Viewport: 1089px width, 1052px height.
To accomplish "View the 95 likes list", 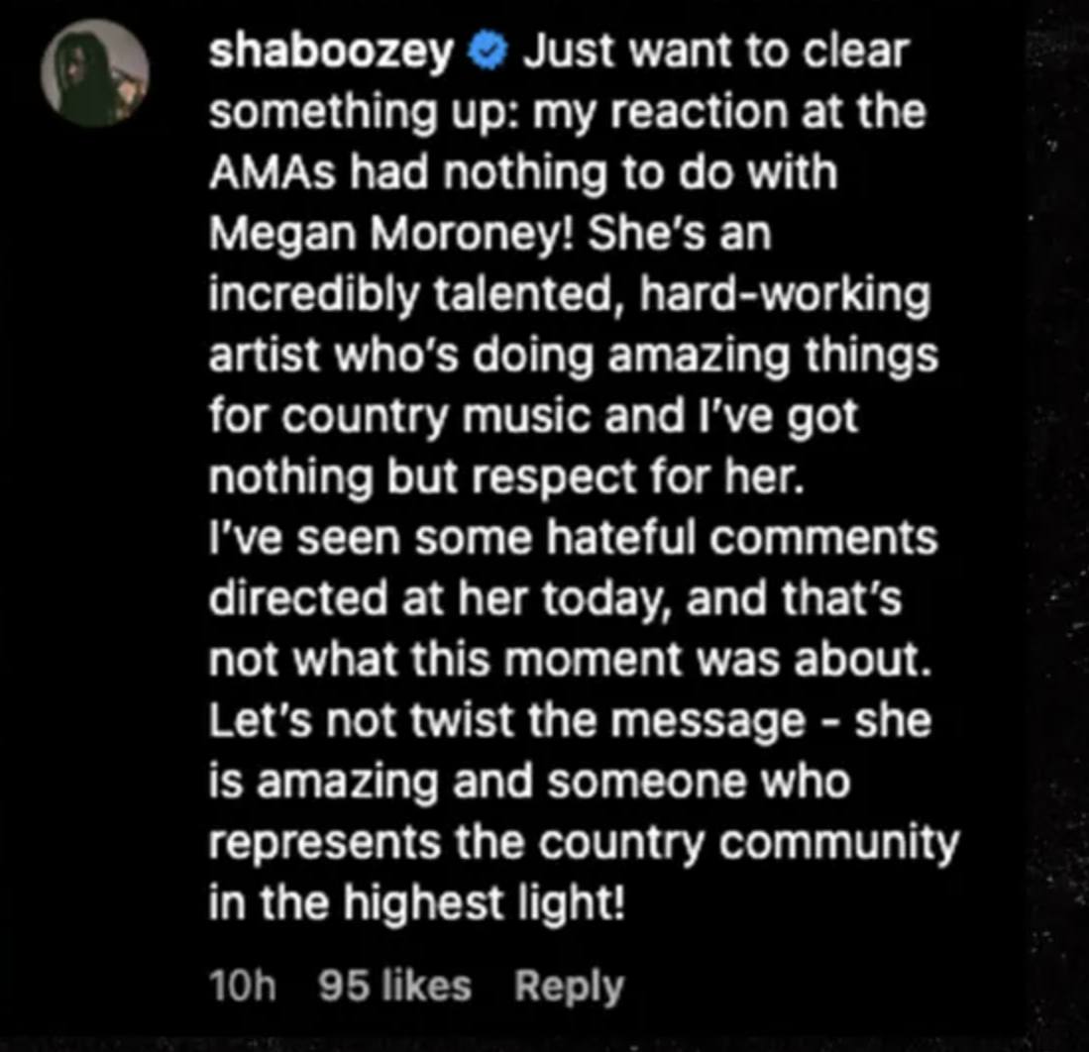I will click(x=394, y=986).
